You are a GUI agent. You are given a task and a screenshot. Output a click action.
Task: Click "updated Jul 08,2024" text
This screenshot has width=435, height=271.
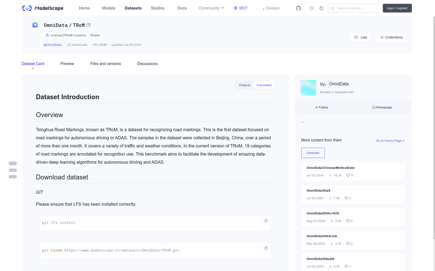pos(126,45)
